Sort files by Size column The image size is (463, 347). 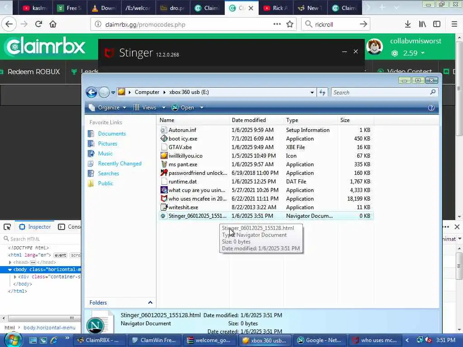pos(355,120)
